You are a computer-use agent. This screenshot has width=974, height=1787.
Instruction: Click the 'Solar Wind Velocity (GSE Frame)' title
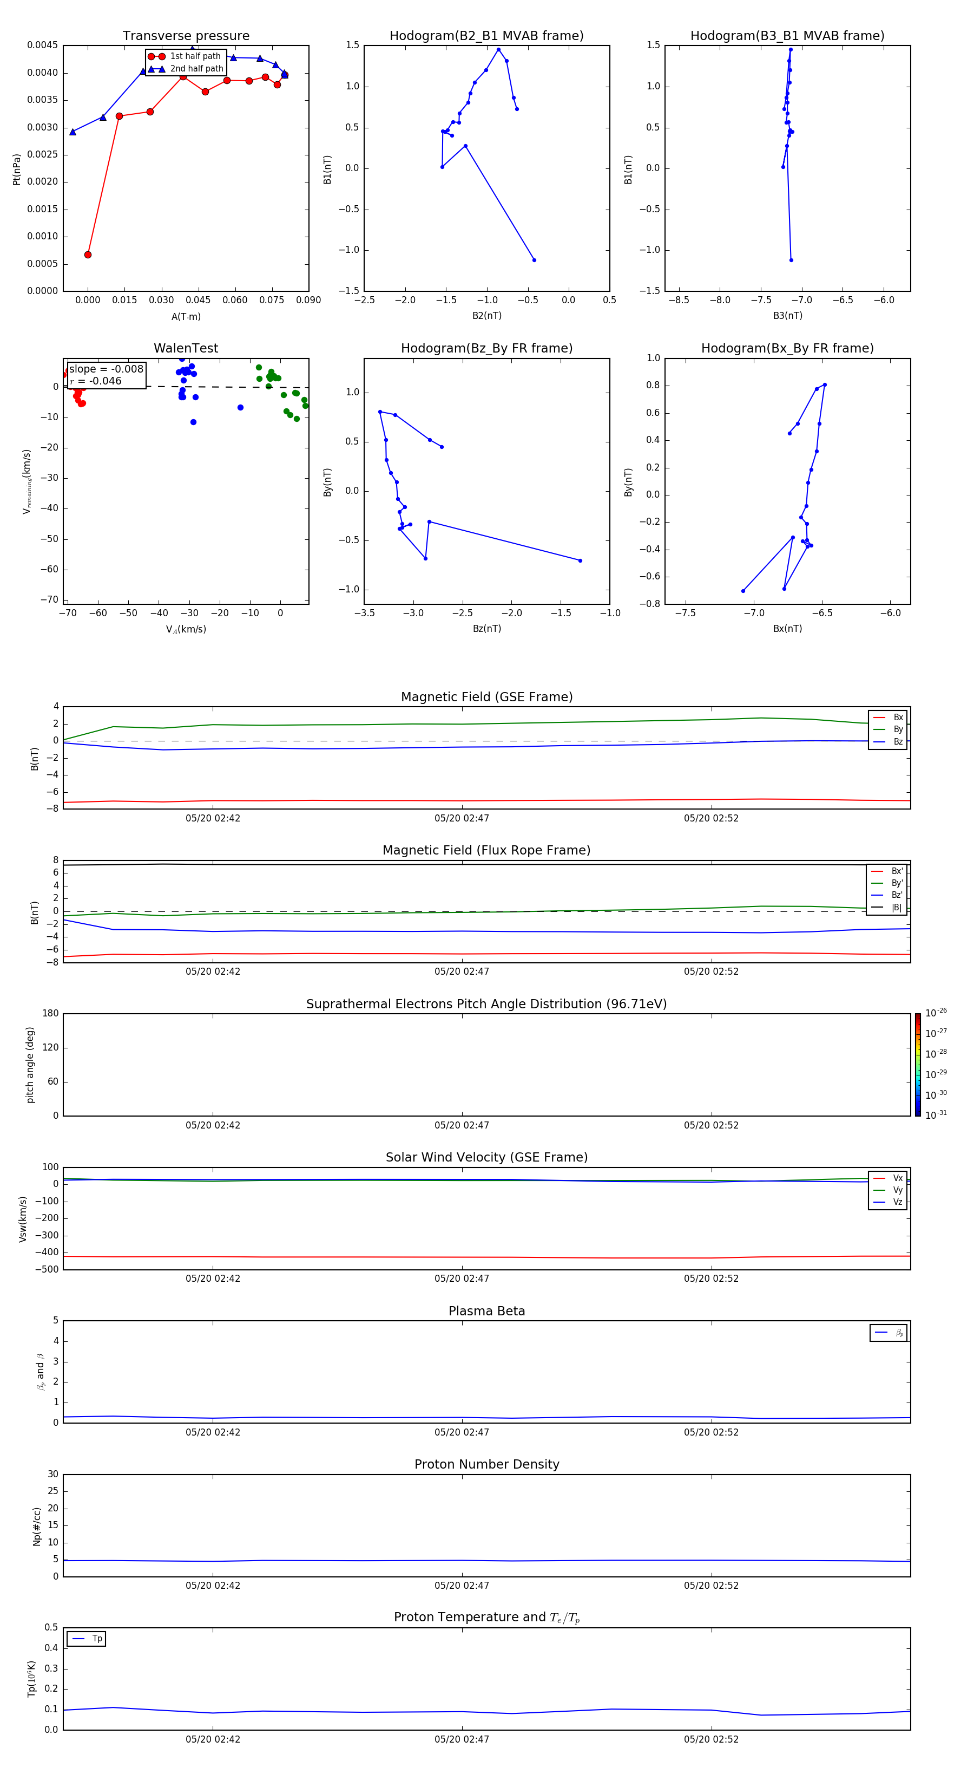(x=486, y=1157)
